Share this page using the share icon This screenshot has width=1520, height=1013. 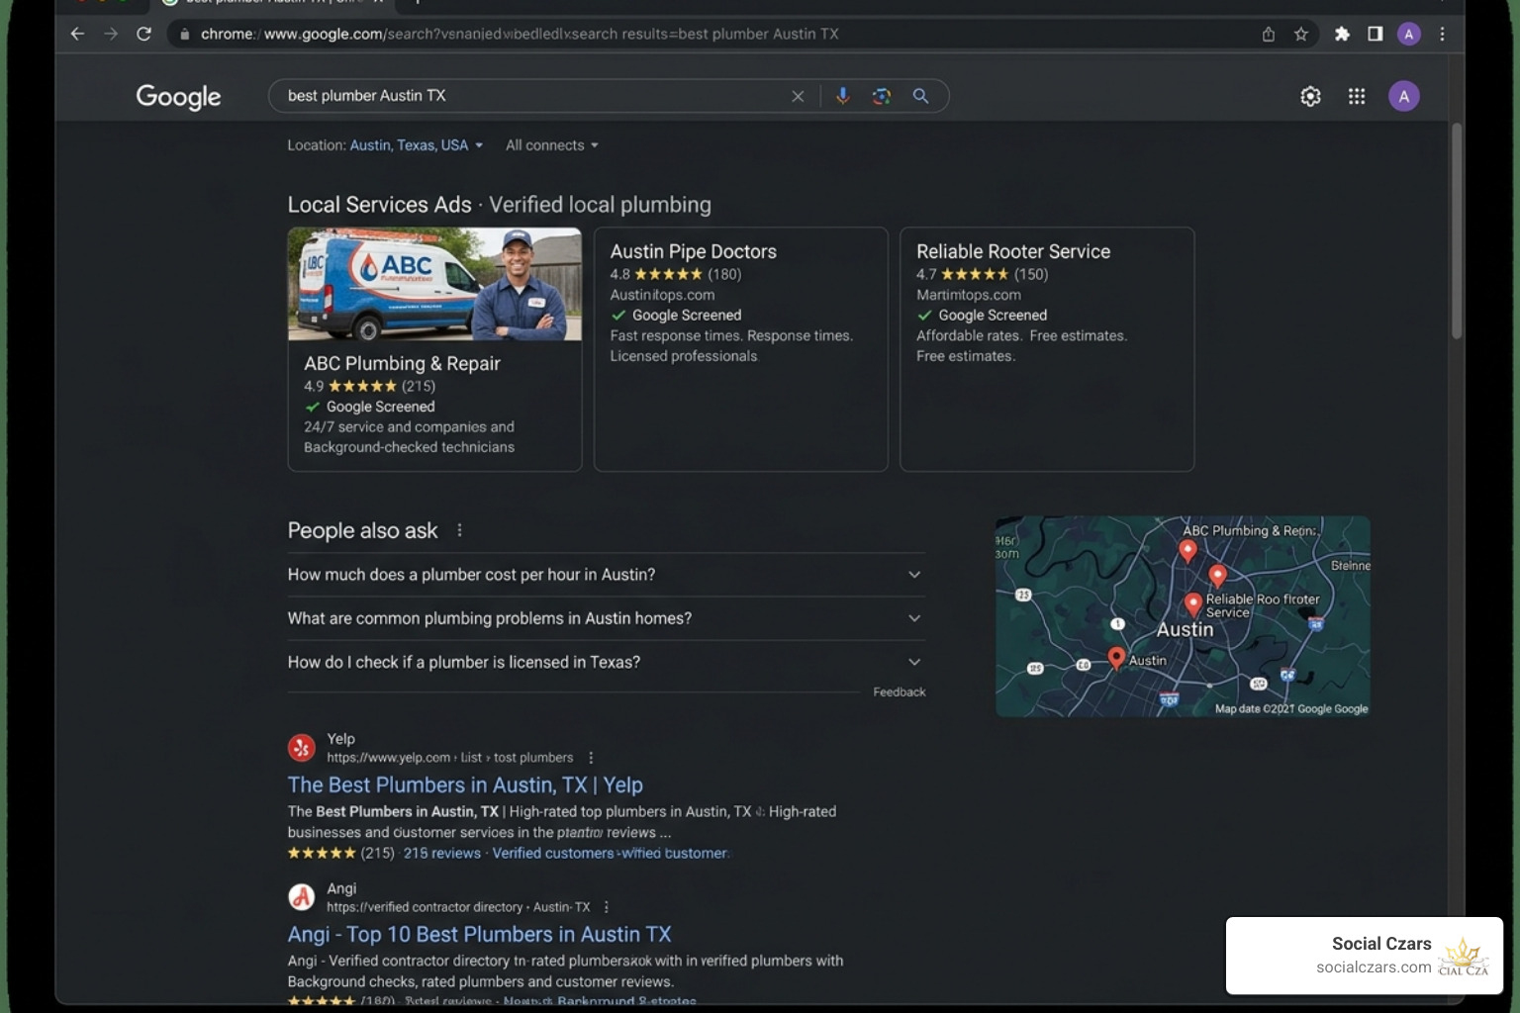[1269, 34]
